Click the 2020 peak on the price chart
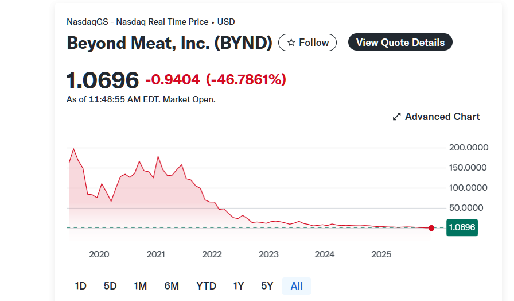 pos(73,149)
